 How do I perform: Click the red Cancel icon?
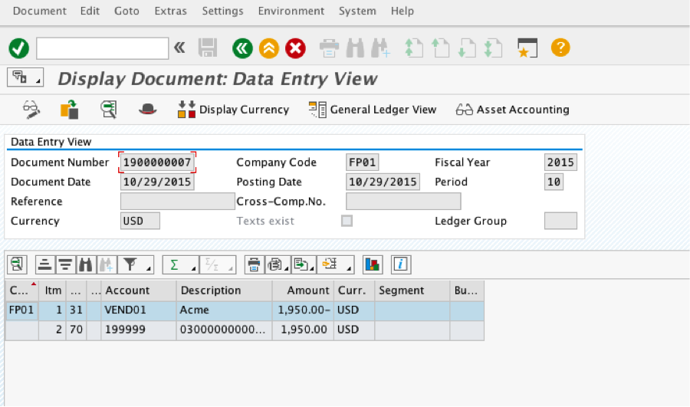(x=295, y=48)
